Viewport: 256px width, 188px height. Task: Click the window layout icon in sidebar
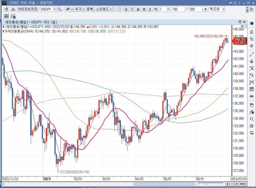pyautogui.click(x=251, y=105)
